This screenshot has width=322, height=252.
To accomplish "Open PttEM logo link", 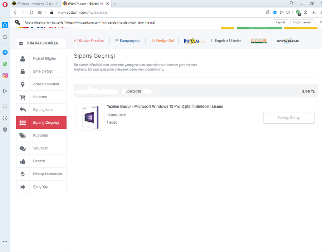I will [x=193, y=41].
